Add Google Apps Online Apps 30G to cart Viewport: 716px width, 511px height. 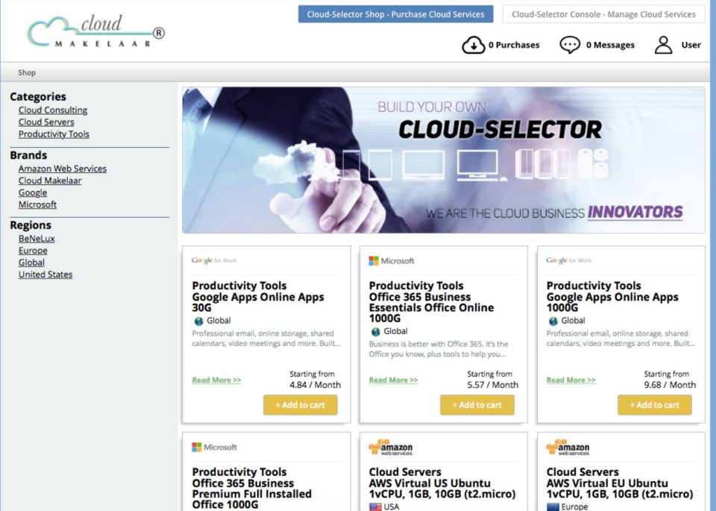[301, 404]
